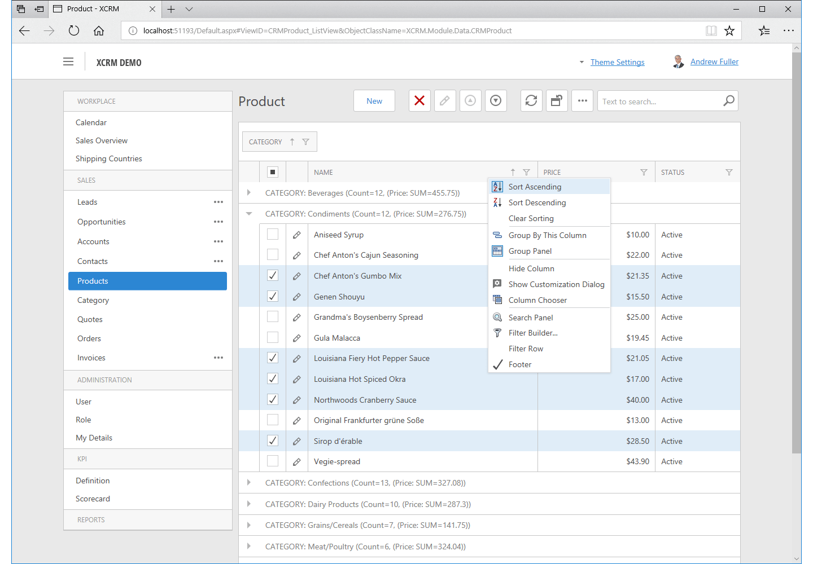
Task: Expand the Beverages category group
Action: tap(249, 193)
